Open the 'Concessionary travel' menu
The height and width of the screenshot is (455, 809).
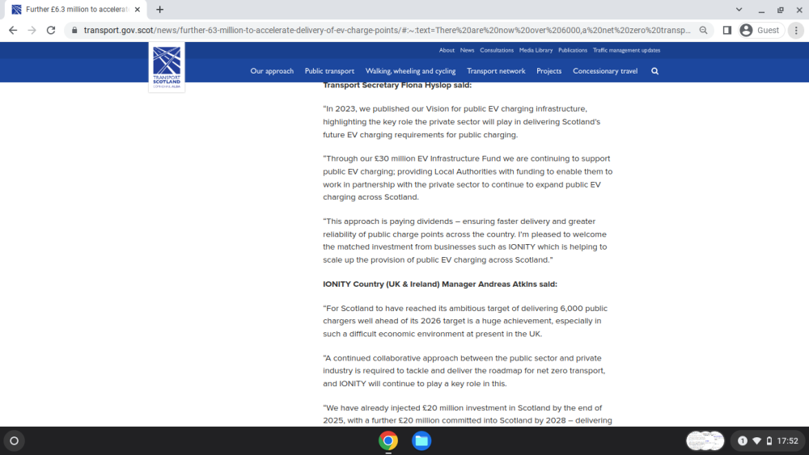click(x=605, y=71)
